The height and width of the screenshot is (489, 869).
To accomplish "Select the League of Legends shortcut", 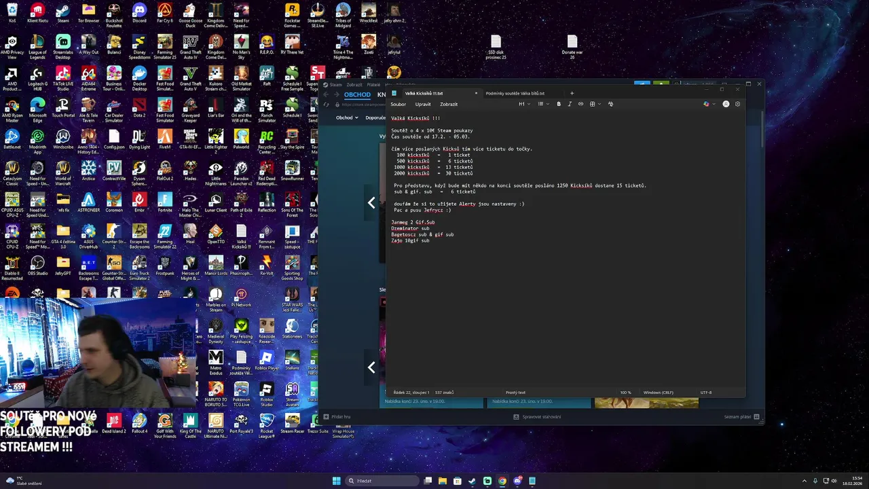I will click(x=37, y=48).
